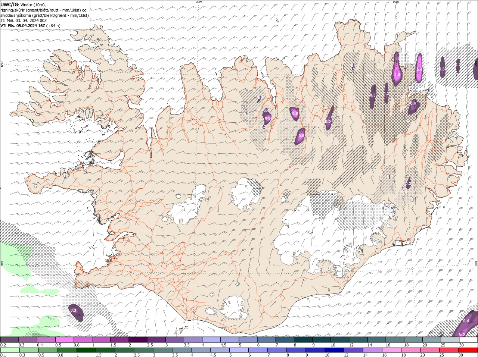Click the darkest green 1 swatch, lower legend
This screenshot has width=478, height=358.
[x=86, y=350]
